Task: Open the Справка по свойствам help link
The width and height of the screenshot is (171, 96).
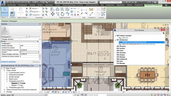Action: coord(8,62)
